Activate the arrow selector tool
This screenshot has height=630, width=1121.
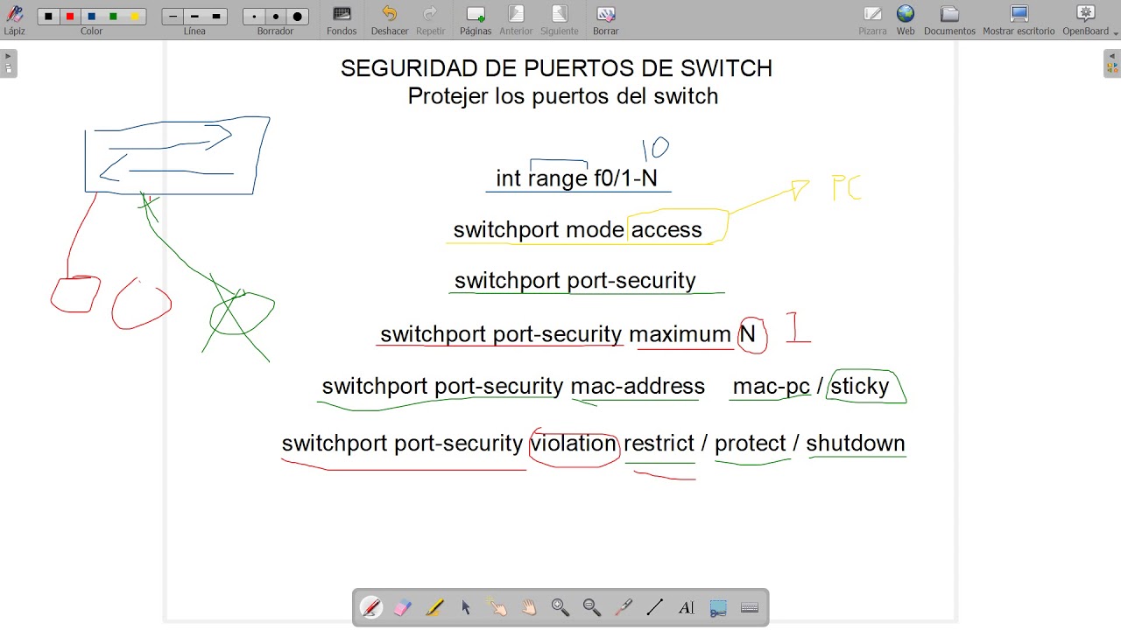[x=466, y=607]
